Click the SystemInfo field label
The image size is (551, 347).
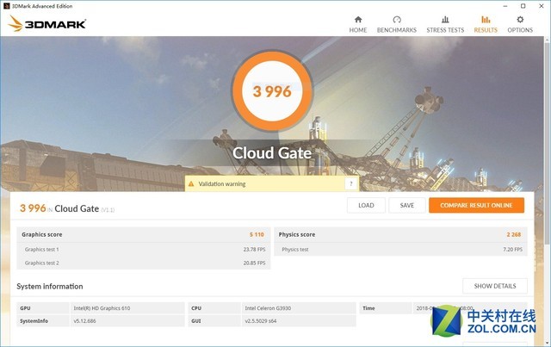click(34, 321)
